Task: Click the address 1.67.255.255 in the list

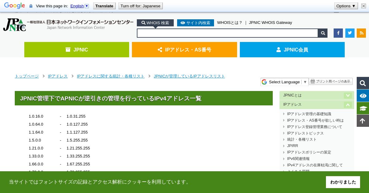Action: [x=78, y=164]
